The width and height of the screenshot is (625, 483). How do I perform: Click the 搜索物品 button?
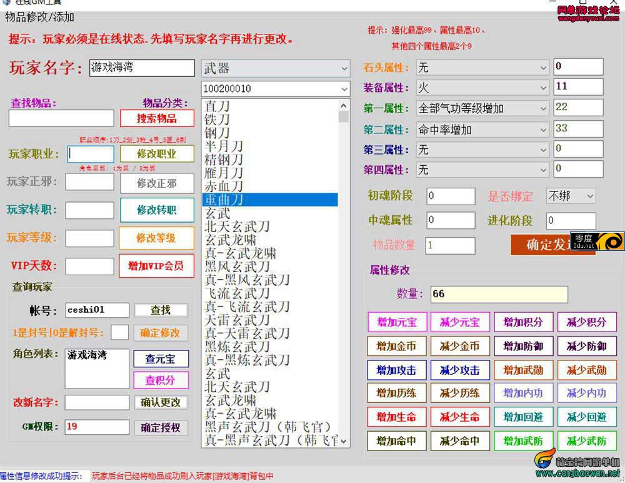[x=157, y=118]
